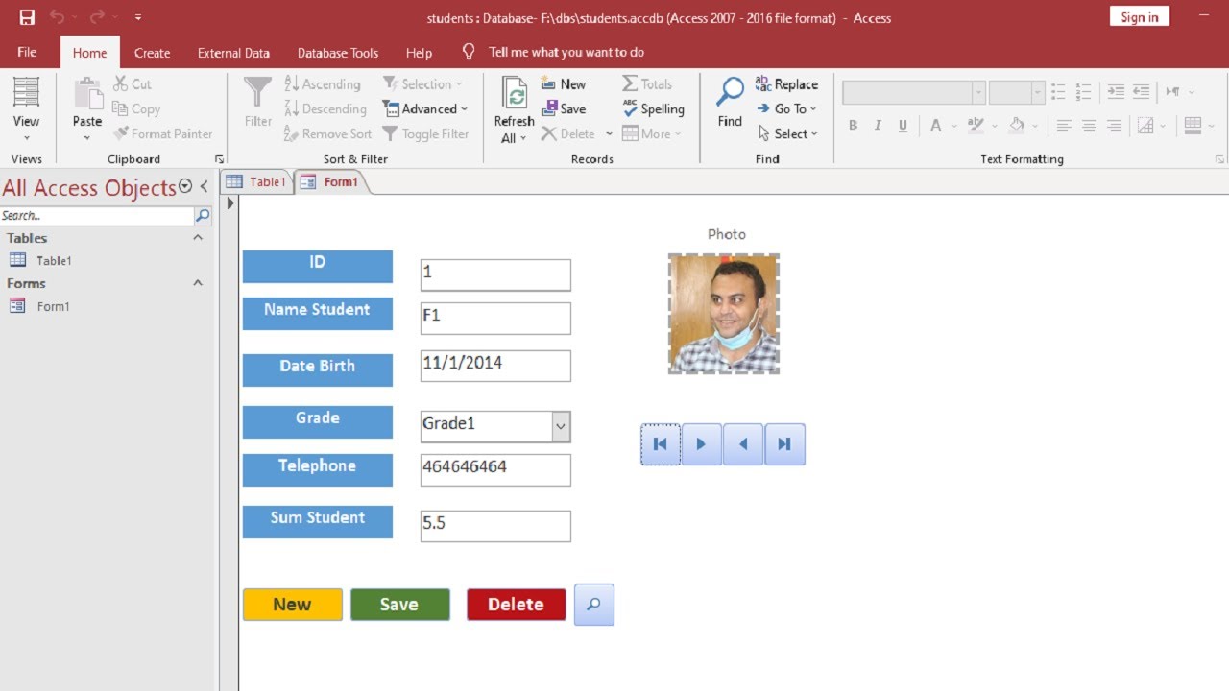This screenshot has height=691, width=1229.
Task: Click Remove Sort
Action: point(327,134)
